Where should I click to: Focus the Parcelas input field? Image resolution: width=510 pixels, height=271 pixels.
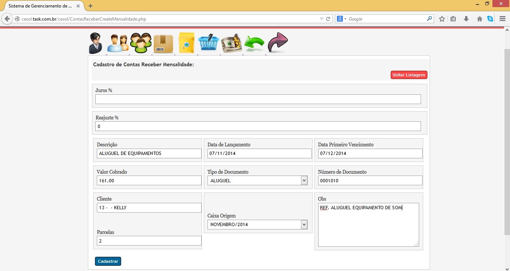point(149,241)
